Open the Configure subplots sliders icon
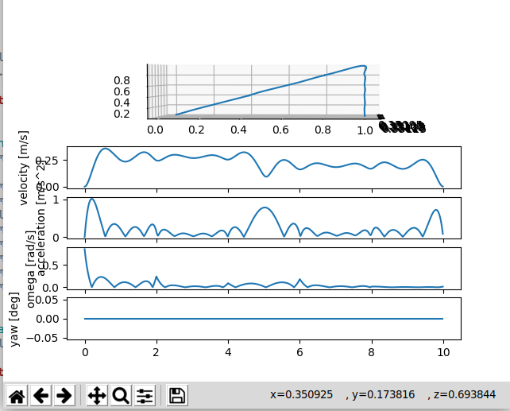 [x=144, y=395]
